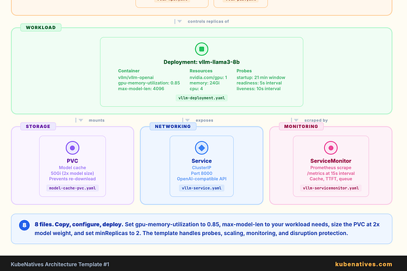
Task: Click the "vllm/vllm-openai" image name
Action: point(136,77)
